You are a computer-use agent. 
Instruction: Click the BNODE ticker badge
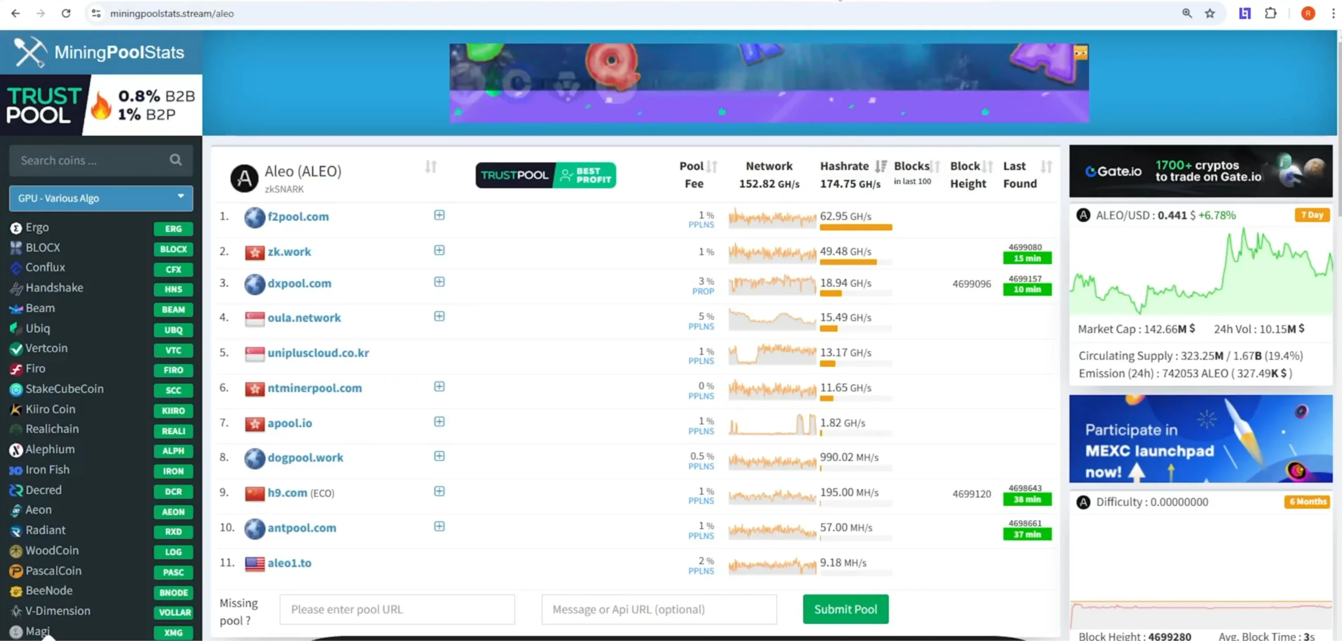point(174,593)
